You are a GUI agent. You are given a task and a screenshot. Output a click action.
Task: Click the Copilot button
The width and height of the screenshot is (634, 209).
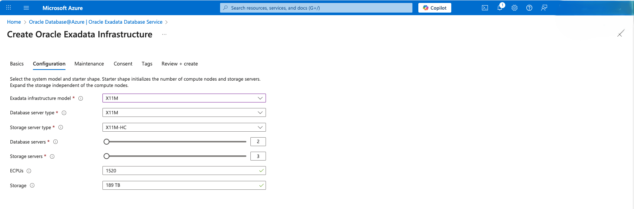435,8
